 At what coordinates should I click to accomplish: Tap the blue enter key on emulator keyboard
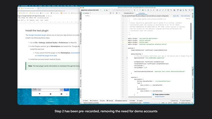66,89
